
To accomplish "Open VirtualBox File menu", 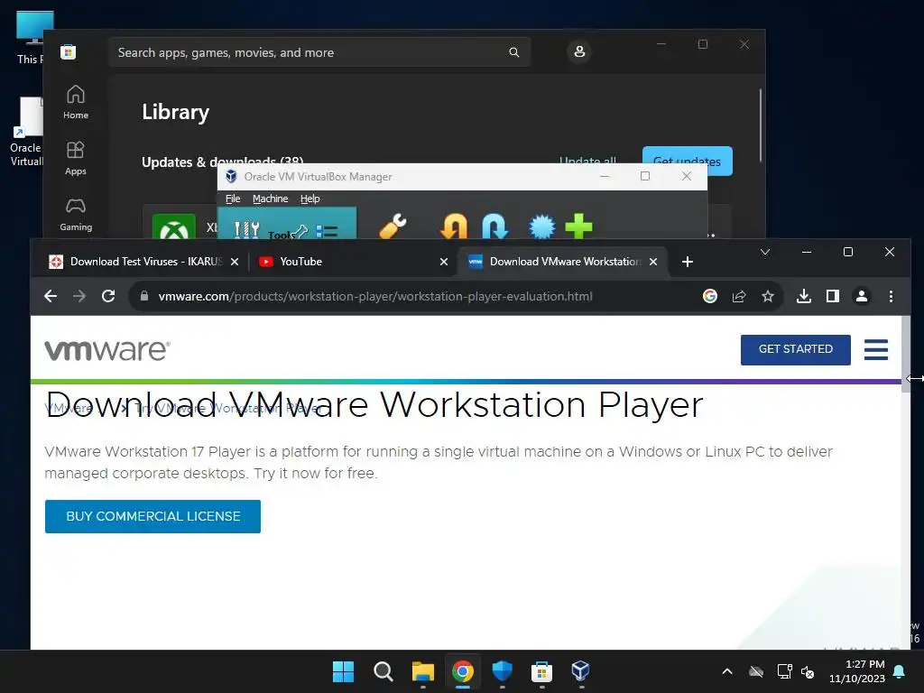I will pos(233,199).
